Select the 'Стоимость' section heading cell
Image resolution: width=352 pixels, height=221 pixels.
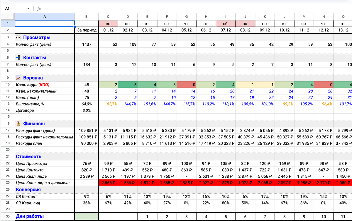[x=45, y=157]
